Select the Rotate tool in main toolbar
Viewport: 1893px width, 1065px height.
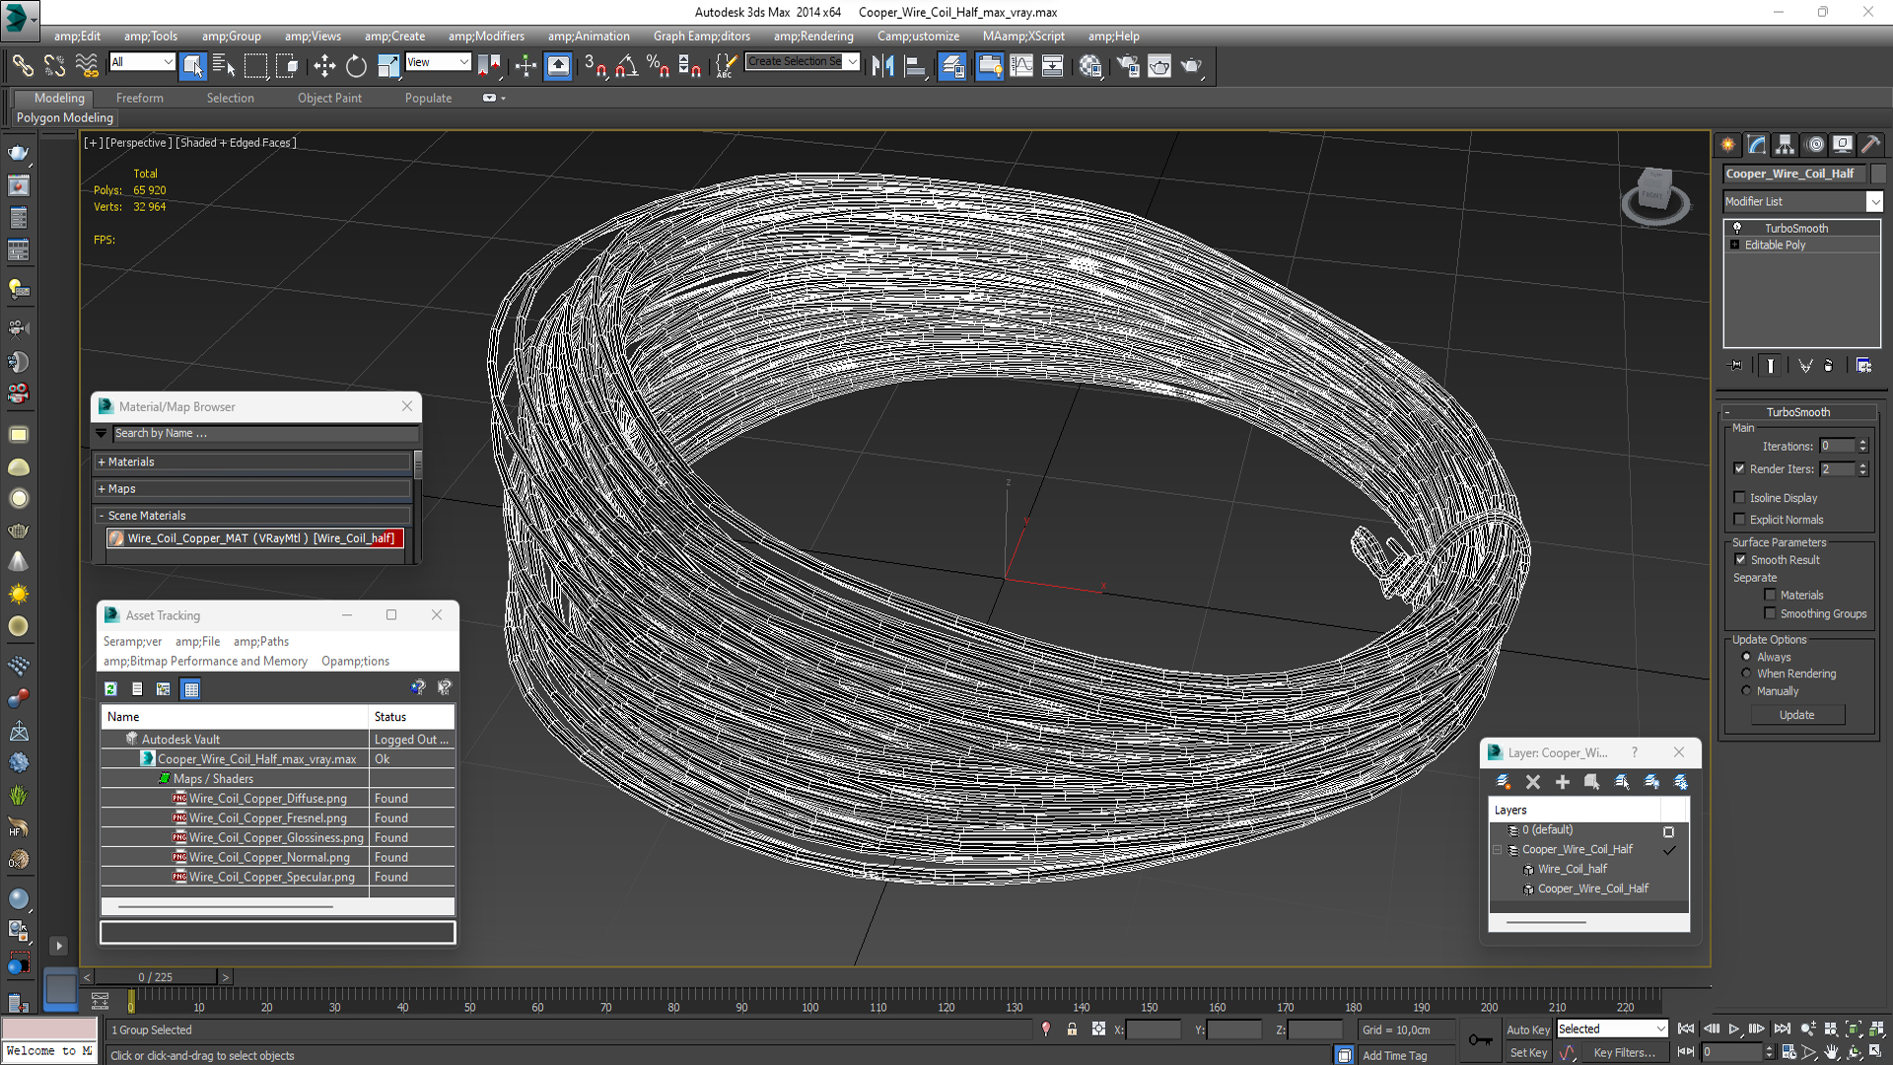point(356,66)
